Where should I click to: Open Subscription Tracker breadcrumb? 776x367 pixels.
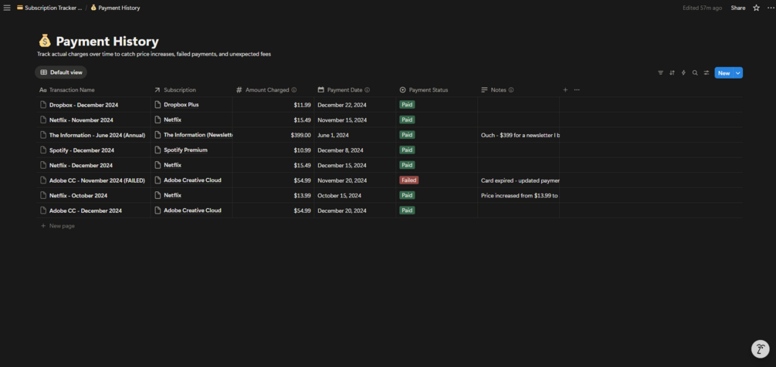pyautogui.click(x=49, y=8)
